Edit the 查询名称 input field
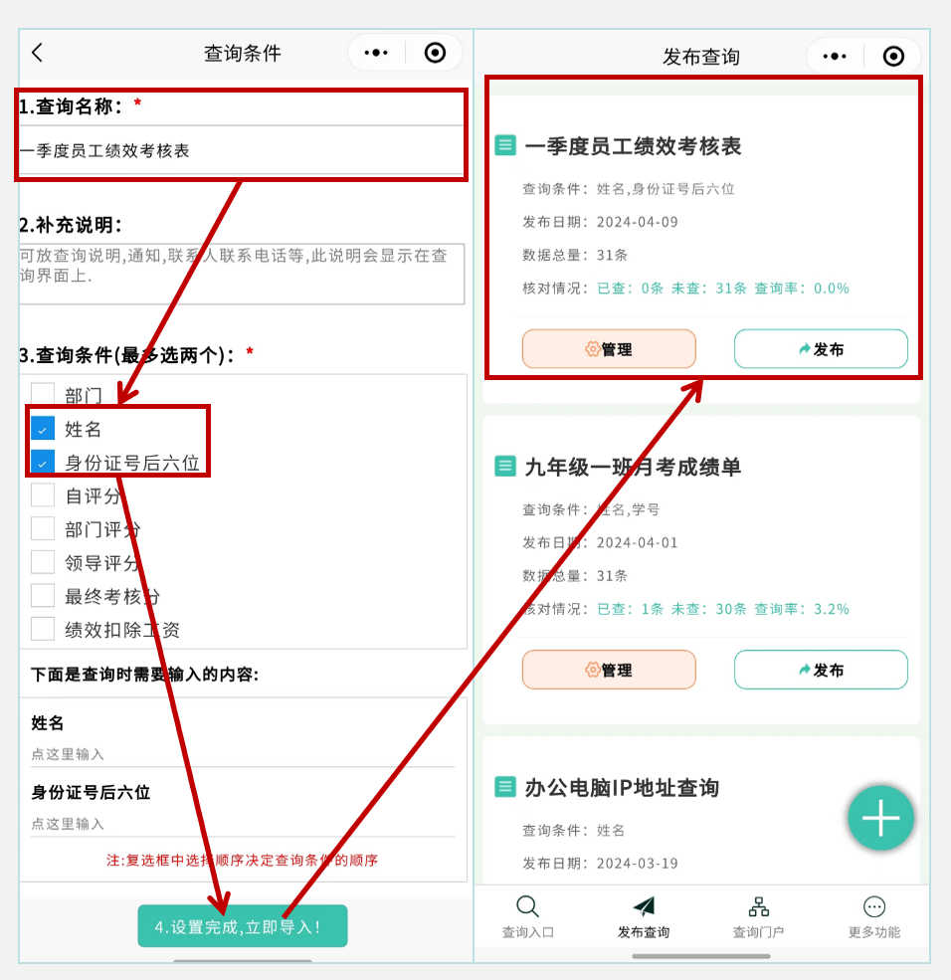Viewport: 951px width, 980px height. pyautogui.click(x=241, y=150)
